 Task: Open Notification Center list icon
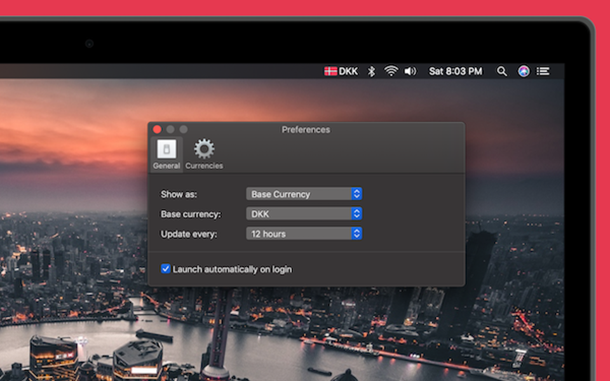tap(543, 71)
